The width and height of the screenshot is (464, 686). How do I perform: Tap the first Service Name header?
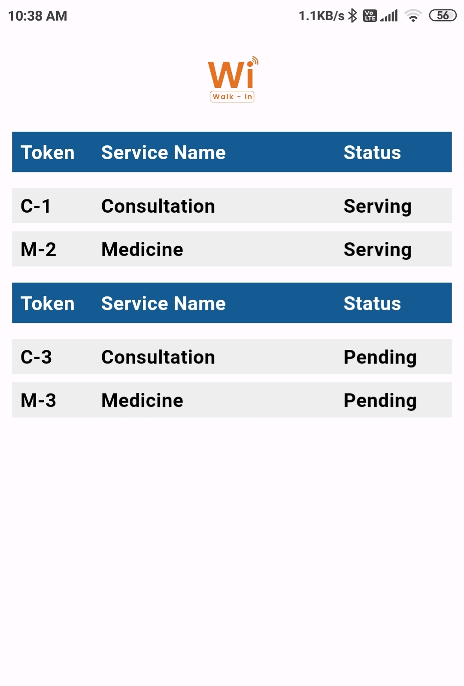(x=163, y=153)
